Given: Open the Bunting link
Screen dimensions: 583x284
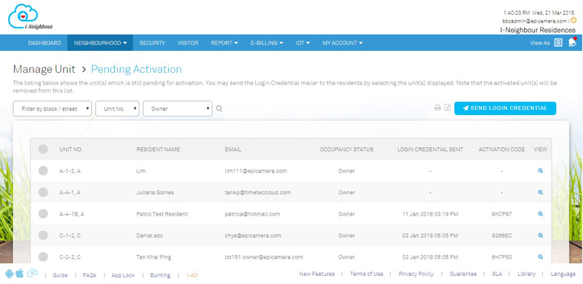Looking at the screenshot, I should [x=160, y=275].
